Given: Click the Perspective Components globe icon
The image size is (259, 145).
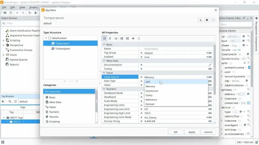Looking at the screenshot, I should 257,19.
